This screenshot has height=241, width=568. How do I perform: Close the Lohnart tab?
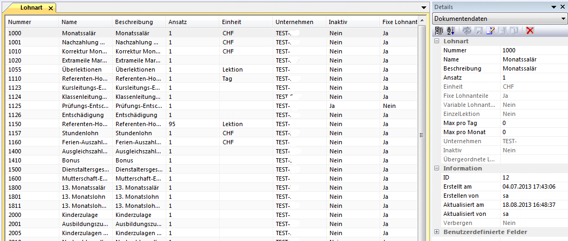(50, 8)
